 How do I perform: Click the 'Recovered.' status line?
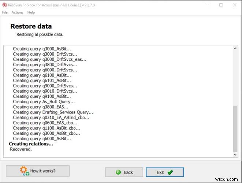tap(21, 149)
